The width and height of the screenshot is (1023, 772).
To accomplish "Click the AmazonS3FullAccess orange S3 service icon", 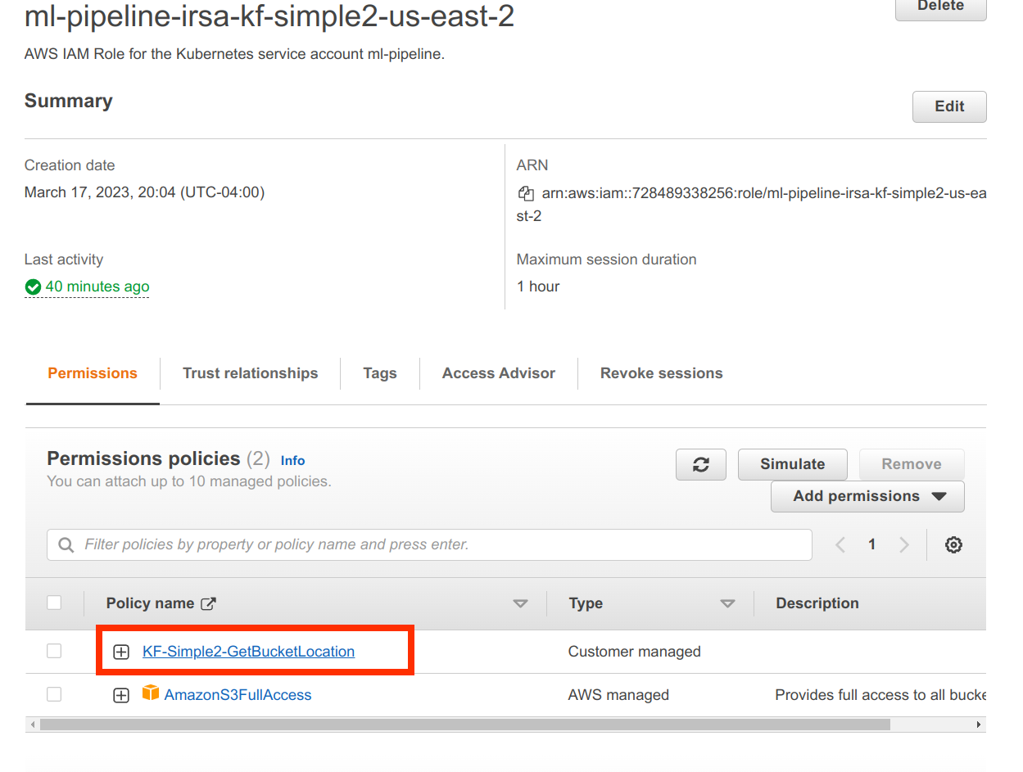I will (x=151, y=693).
